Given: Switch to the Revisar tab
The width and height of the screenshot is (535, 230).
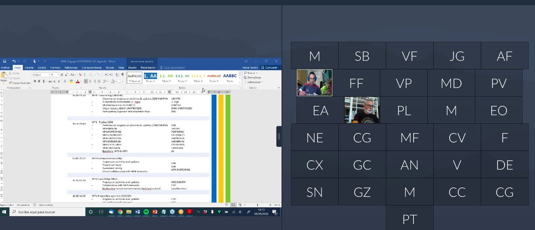Looking at the screenshot, I should pos(110,68).
